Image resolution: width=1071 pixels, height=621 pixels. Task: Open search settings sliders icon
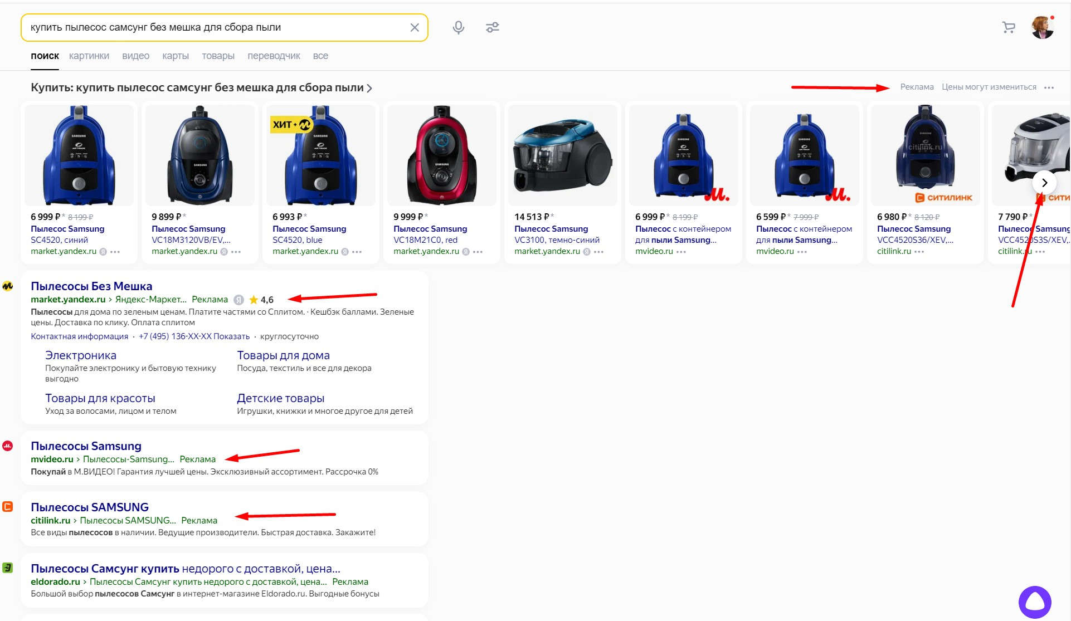coord(493,27)
